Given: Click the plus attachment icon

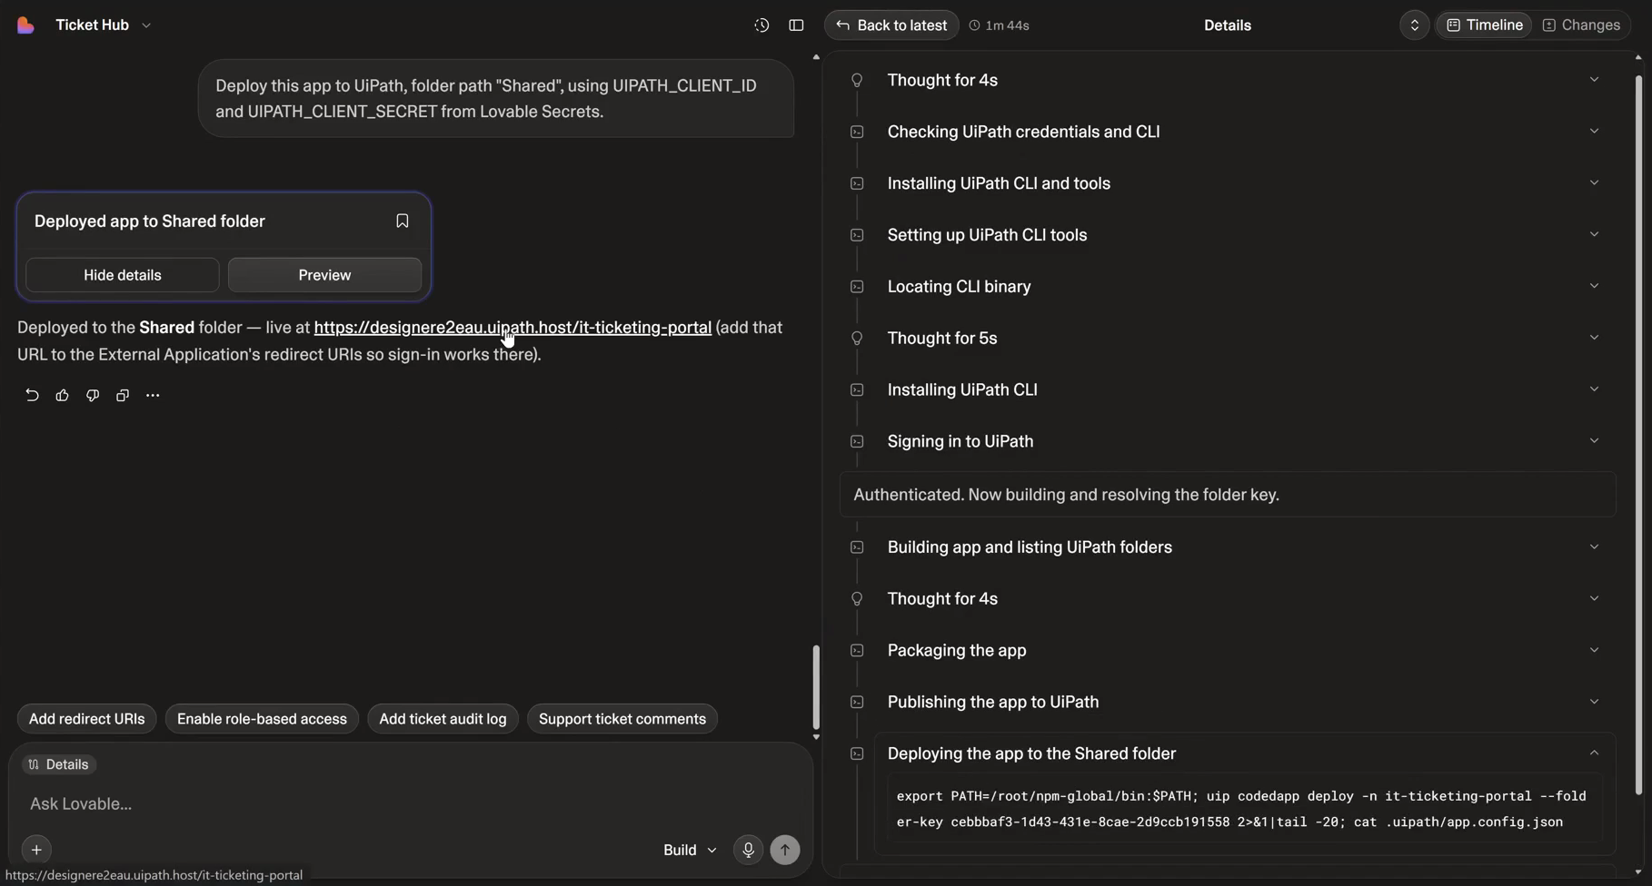Looking at the screenshot, I should [x=36, y=850].
